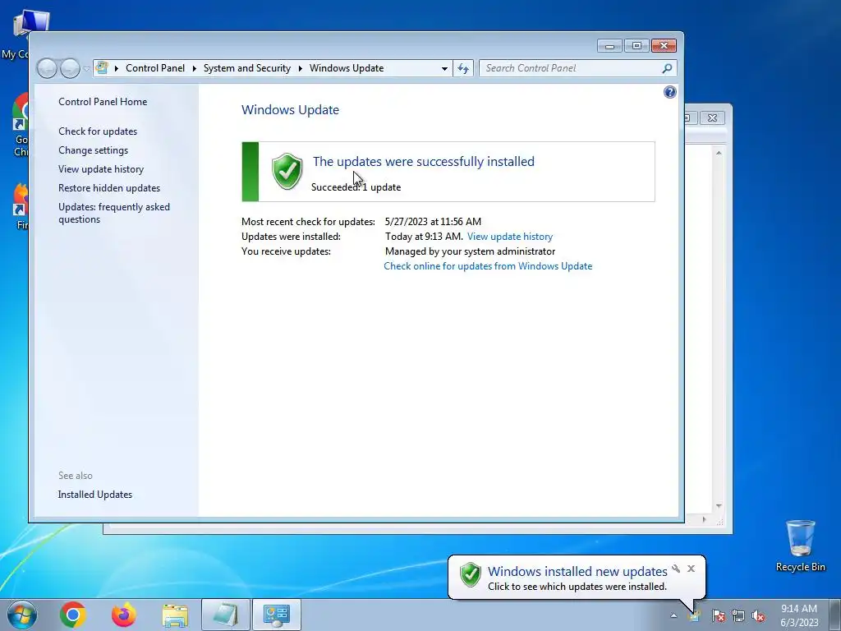Switch to Notepad taskbar window
This screenshot has width=841, height=631.
pos(226,615)
